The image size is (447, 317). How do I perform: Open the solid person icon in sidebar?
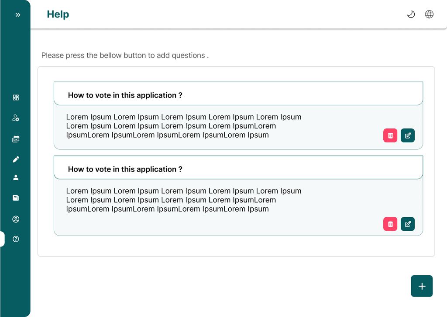coord(16,177)
